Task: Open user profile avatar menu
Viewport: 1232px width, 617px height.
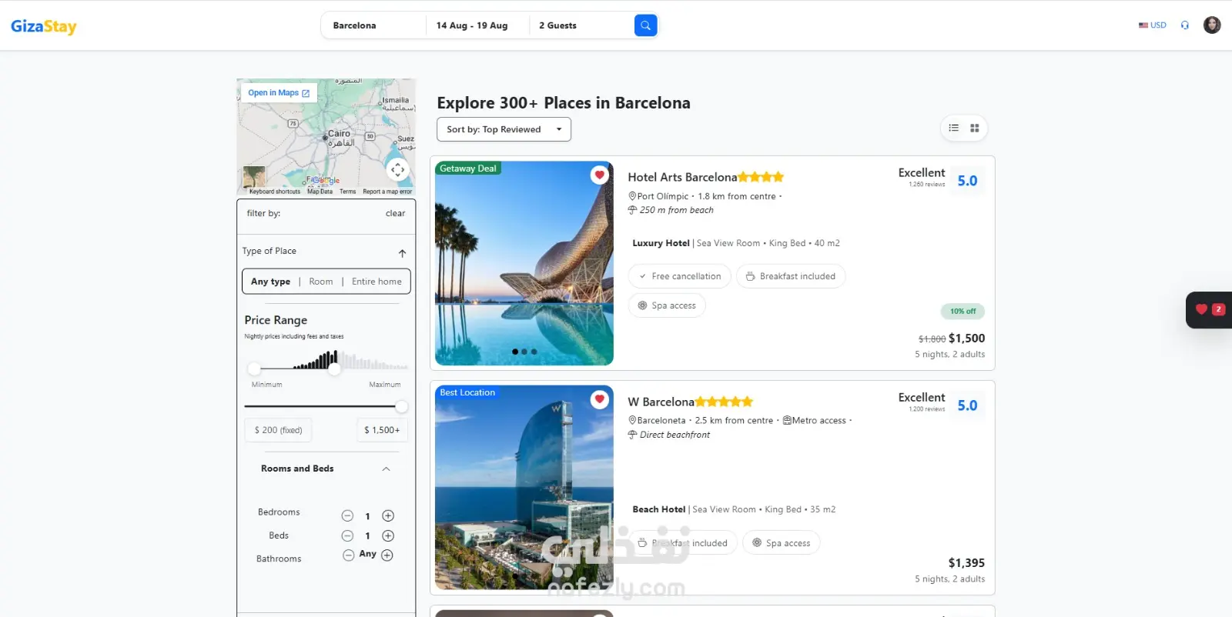Action: [1212, 25]
